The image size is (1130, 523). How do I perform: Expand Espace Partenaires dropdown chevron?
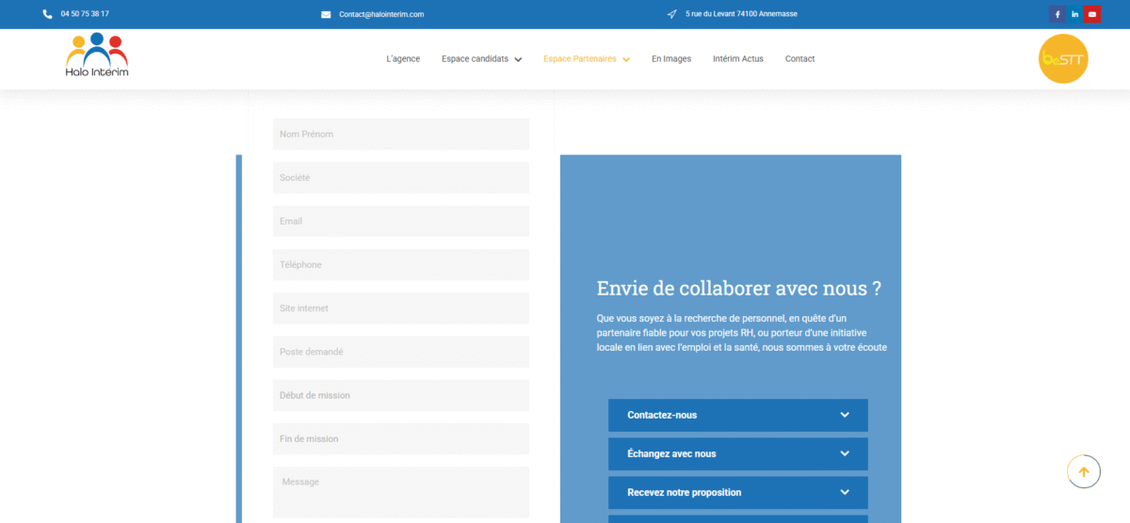click(x=626, y=59)
